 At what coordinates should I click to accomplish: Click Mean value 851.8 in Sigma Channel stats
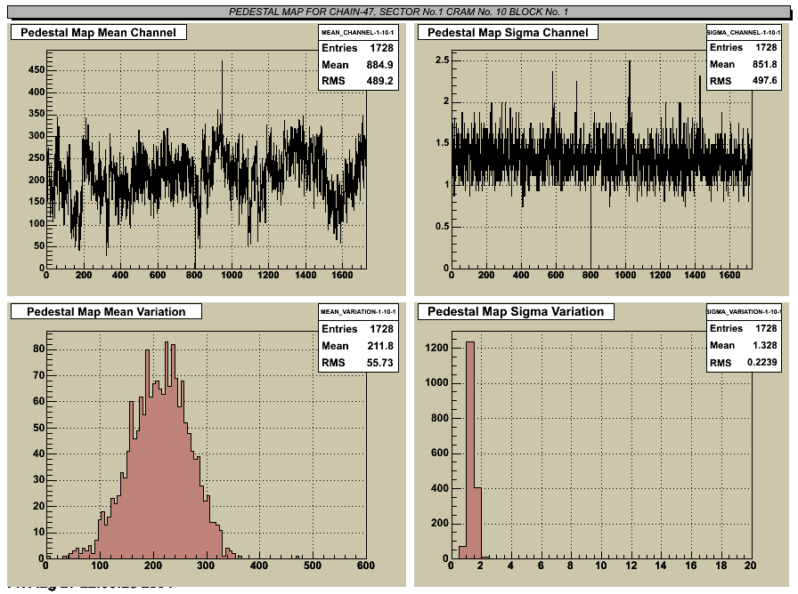pyautogui.click(x=764, y=64)
